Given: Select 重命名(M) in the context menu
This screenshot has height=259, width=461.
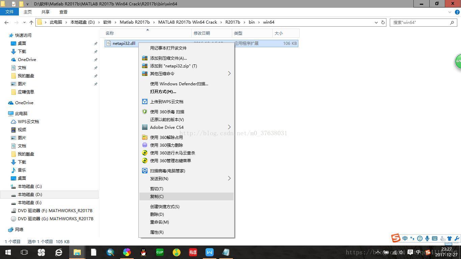Looking at the screenshot, I should pos(186,222).
